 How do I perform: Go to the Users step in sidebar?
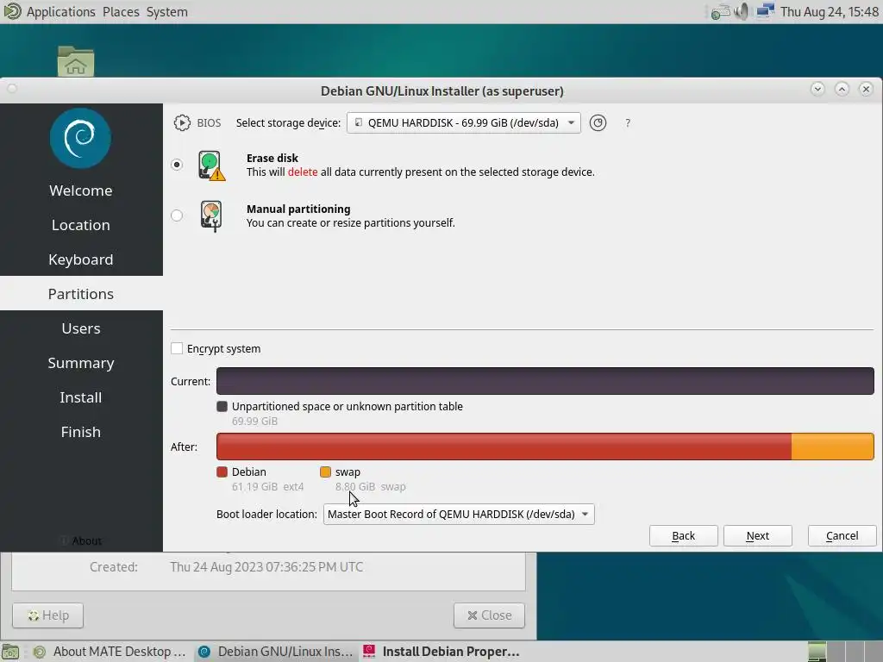(80, 328)
